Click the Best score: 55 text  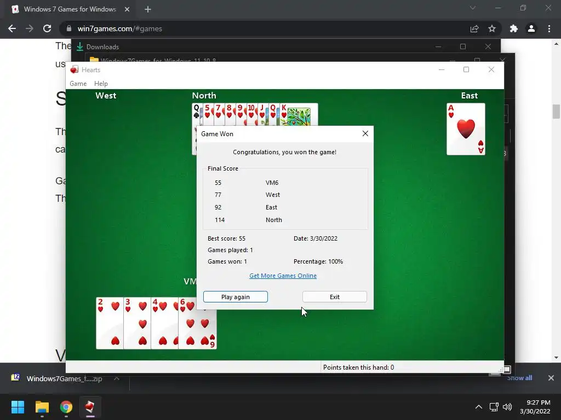(x=226, y=238)
